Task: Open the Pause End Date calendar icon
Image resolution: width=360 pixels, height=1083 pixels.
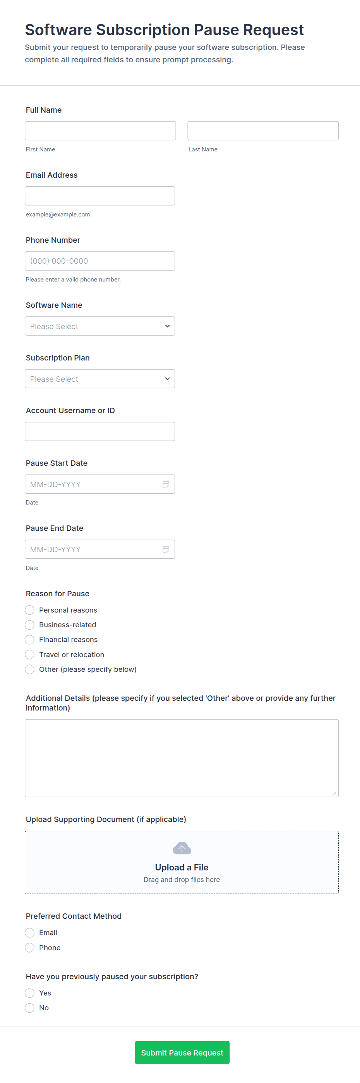Action: pyautogui.click(x=166, y=549)
